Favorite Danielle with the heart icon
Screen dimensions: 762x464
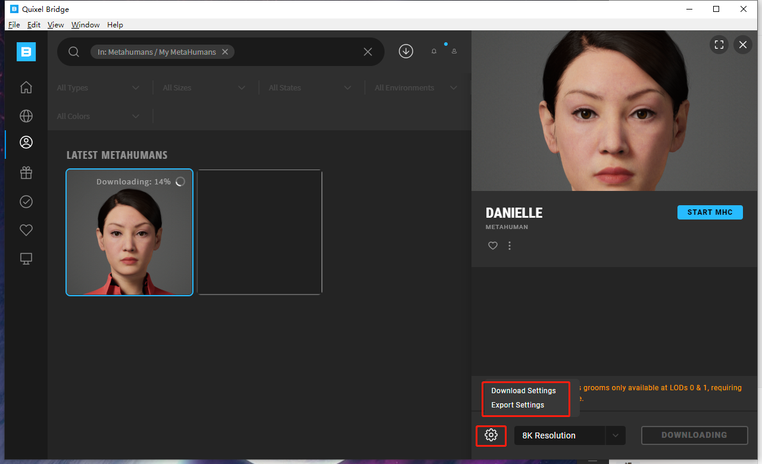(x=493, y=246)
